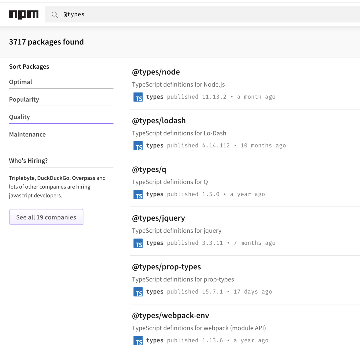Screen dimensions: 360x351
Task: Sort packages by Maintenance
Action: coord(61,134)
